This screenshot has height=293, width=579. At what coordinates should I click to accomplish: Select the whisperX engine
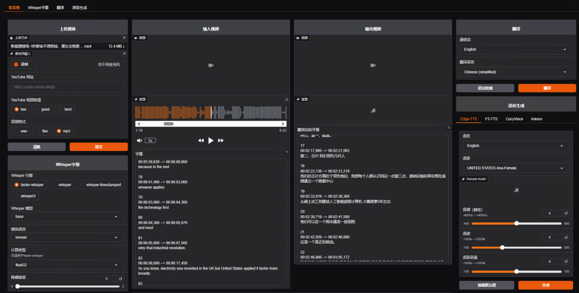click(x=25, y=196)
